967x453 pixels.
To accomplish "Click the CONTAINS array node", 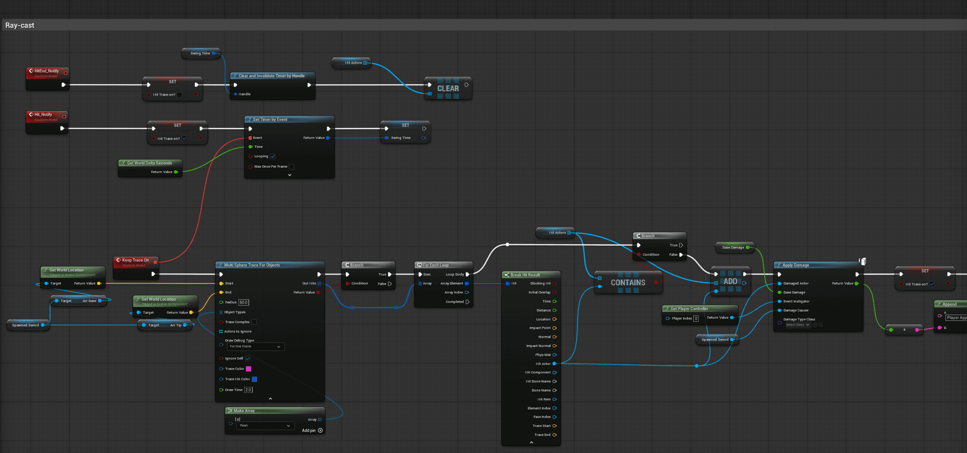I will (628, 283).
